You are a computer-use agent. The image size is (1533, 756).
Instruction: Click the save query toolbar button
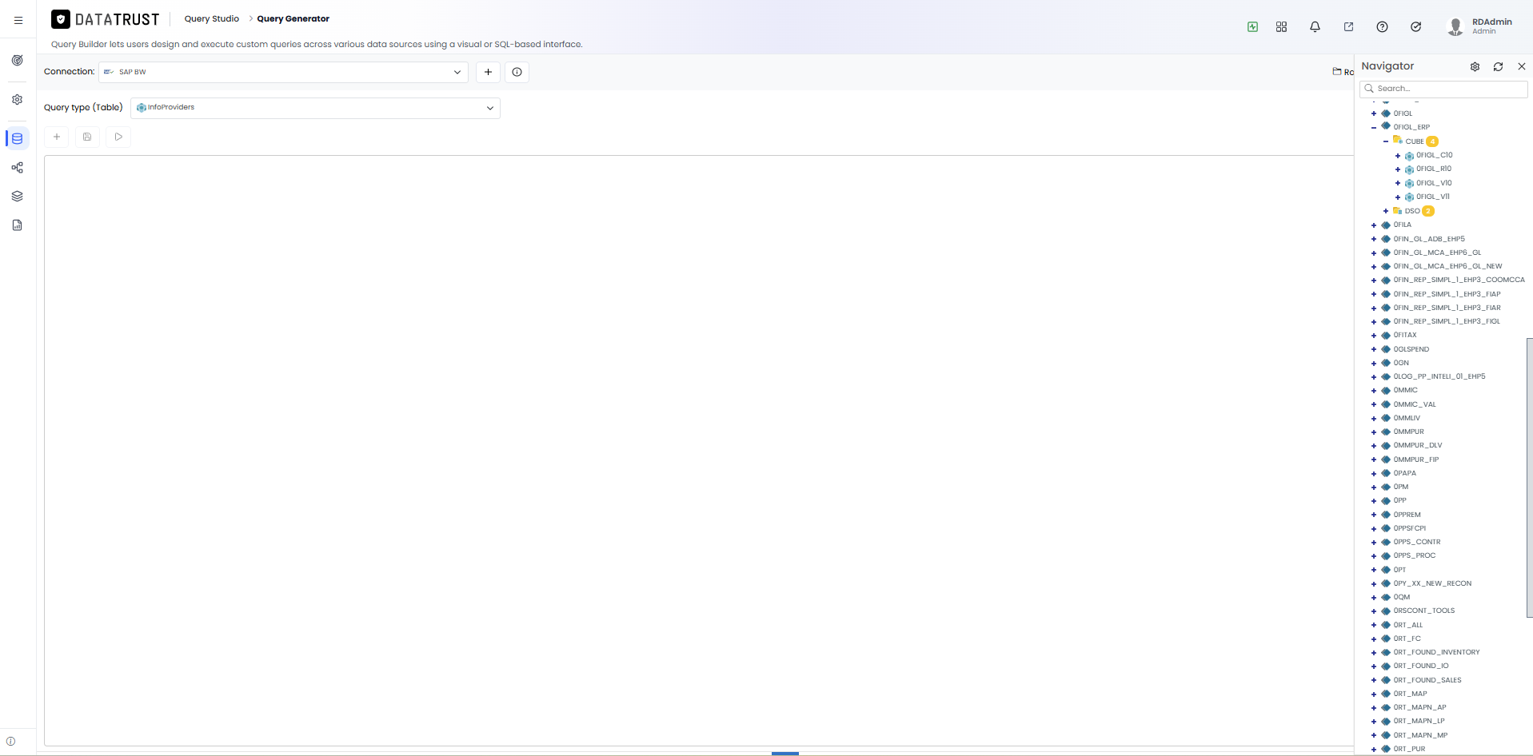[87, 137]
